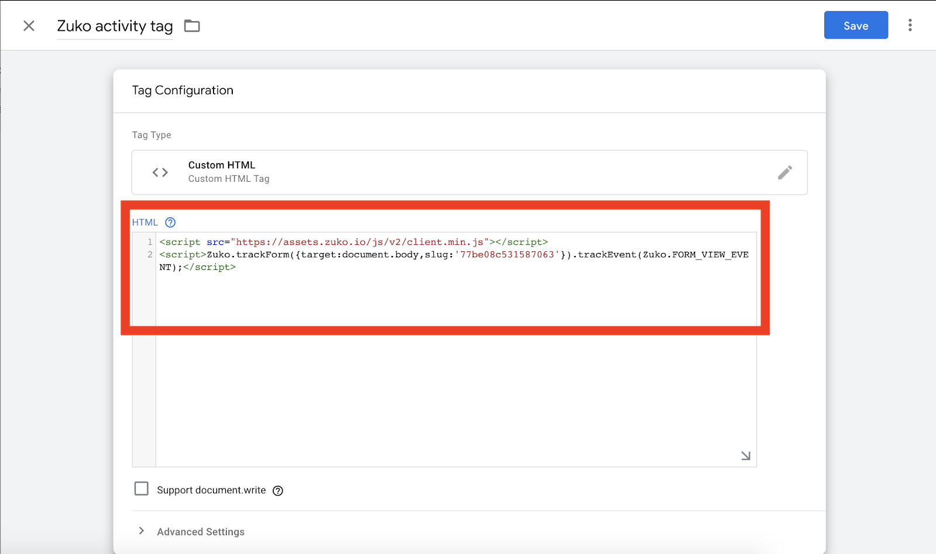Click the X icon to close the tag editor

coord(28,26)
